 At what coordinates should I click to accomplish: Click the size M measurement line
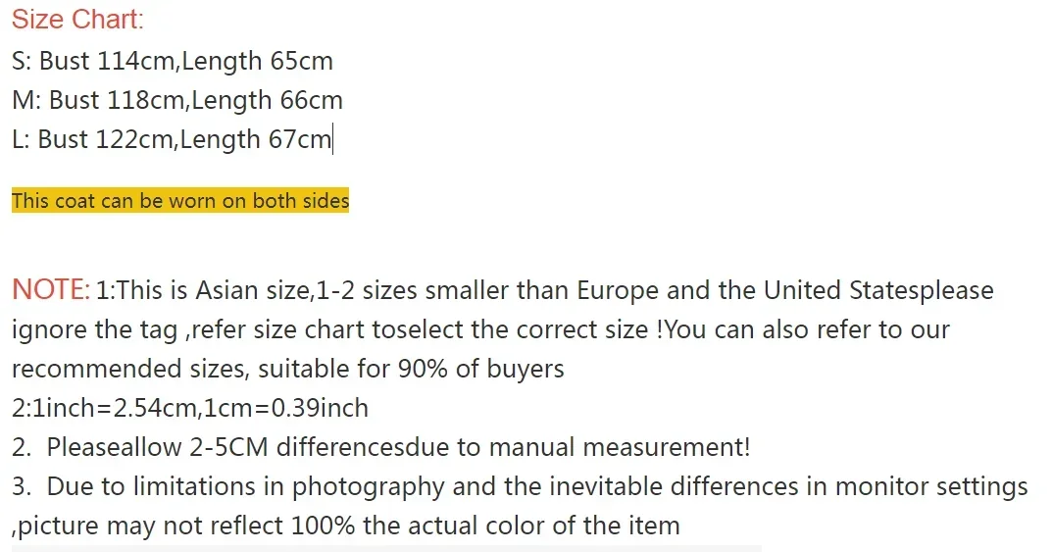pyautogui.click(x=177, y=100)
